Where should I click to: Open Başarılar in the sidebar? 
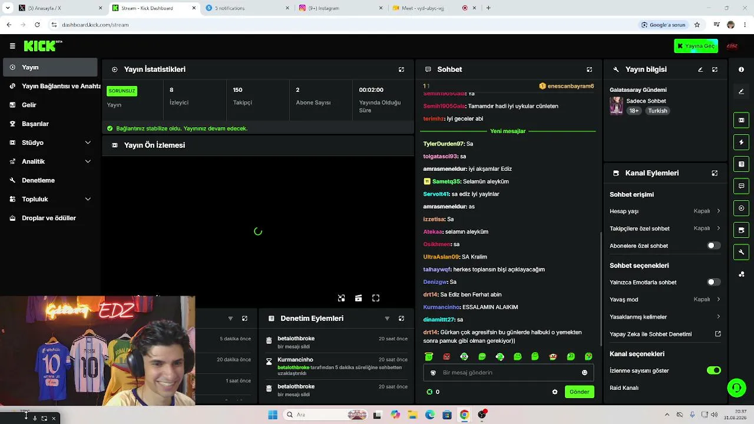point(49,124)
